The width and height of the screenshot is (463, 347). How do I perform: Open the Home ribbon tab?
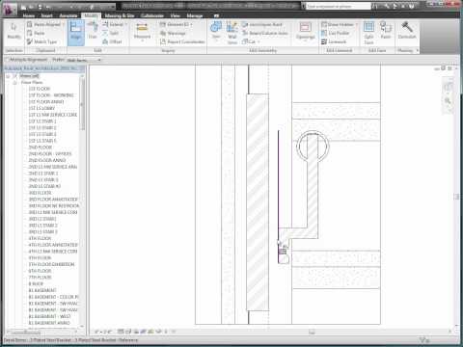(28, 15)
